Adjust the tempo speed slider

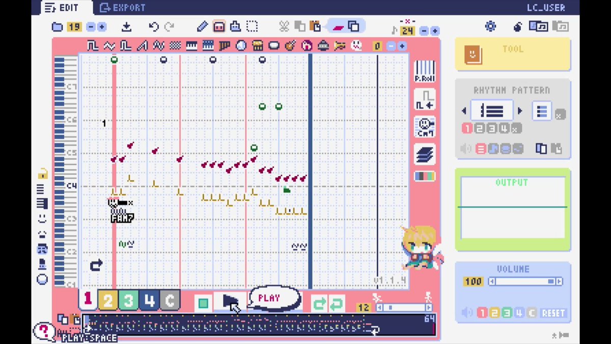point(404,307)
